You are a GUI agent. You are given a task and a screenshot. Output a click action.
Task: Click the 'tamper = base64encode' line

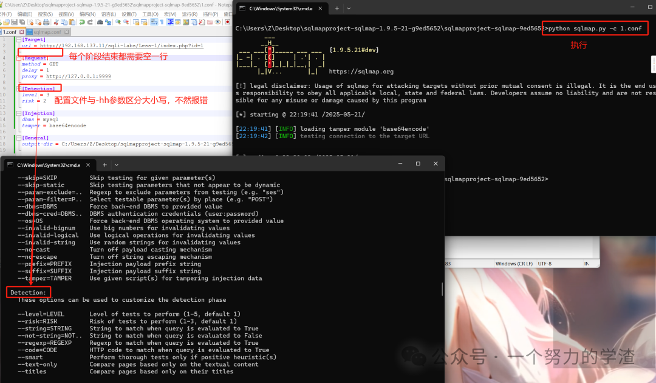(54, 125)
